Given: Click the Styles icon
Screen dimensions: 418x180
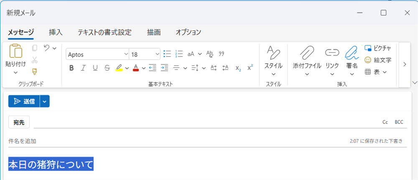Looking at the screenshot, I should tap(273, 53).
